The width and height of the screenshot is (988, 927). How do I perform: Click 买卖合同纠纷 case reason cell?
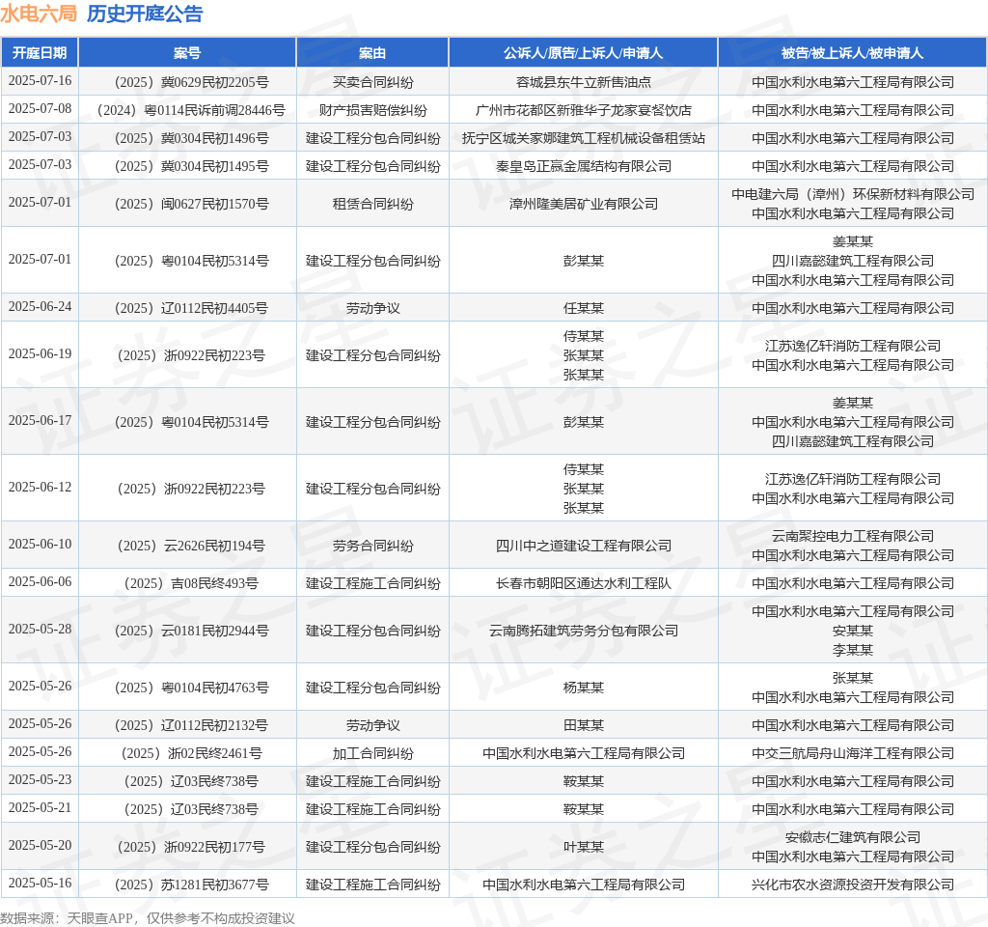(x=372, y=82)
